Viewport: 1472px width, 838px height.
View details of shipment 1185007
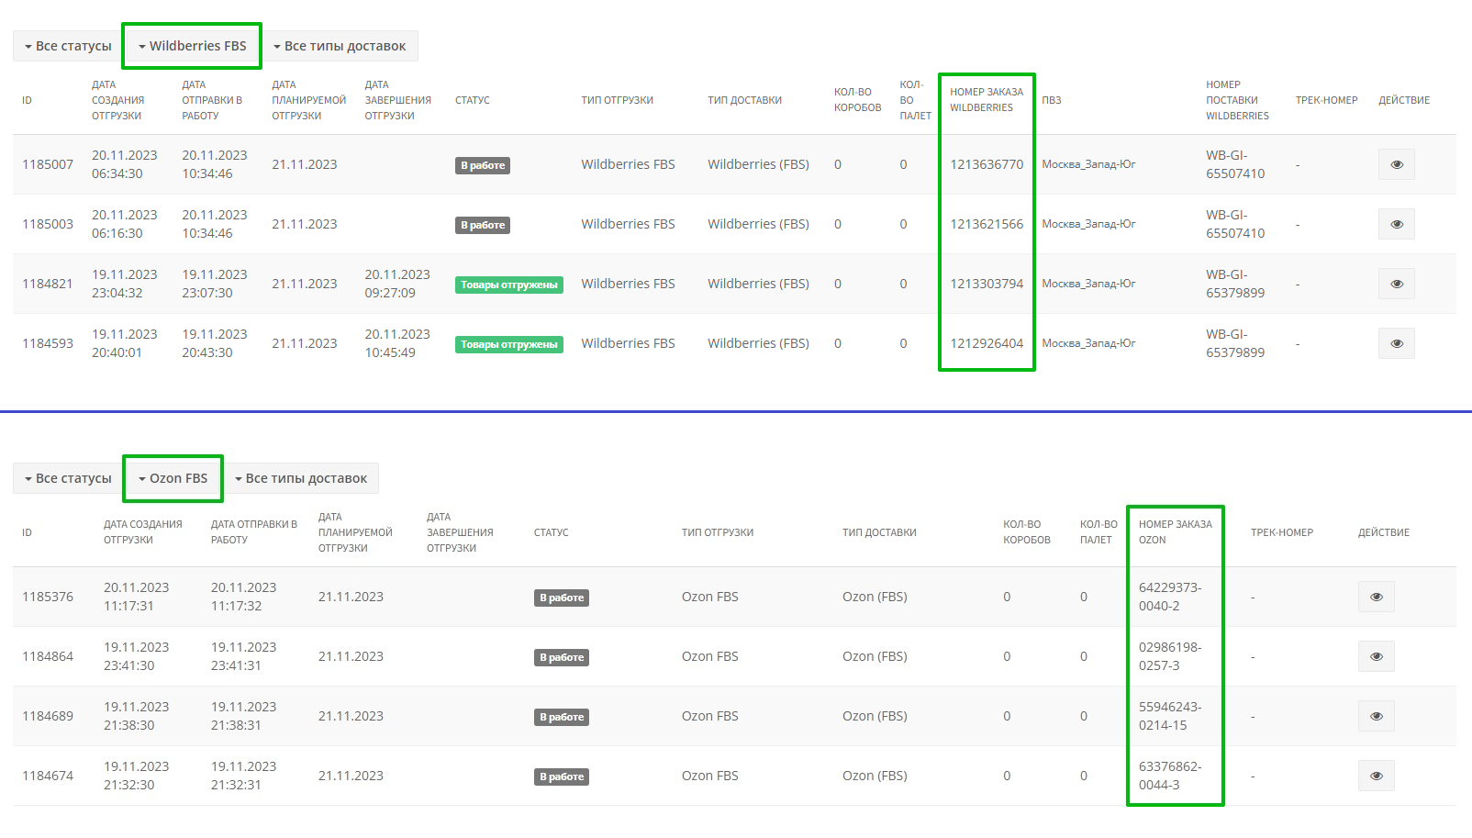1396,164
